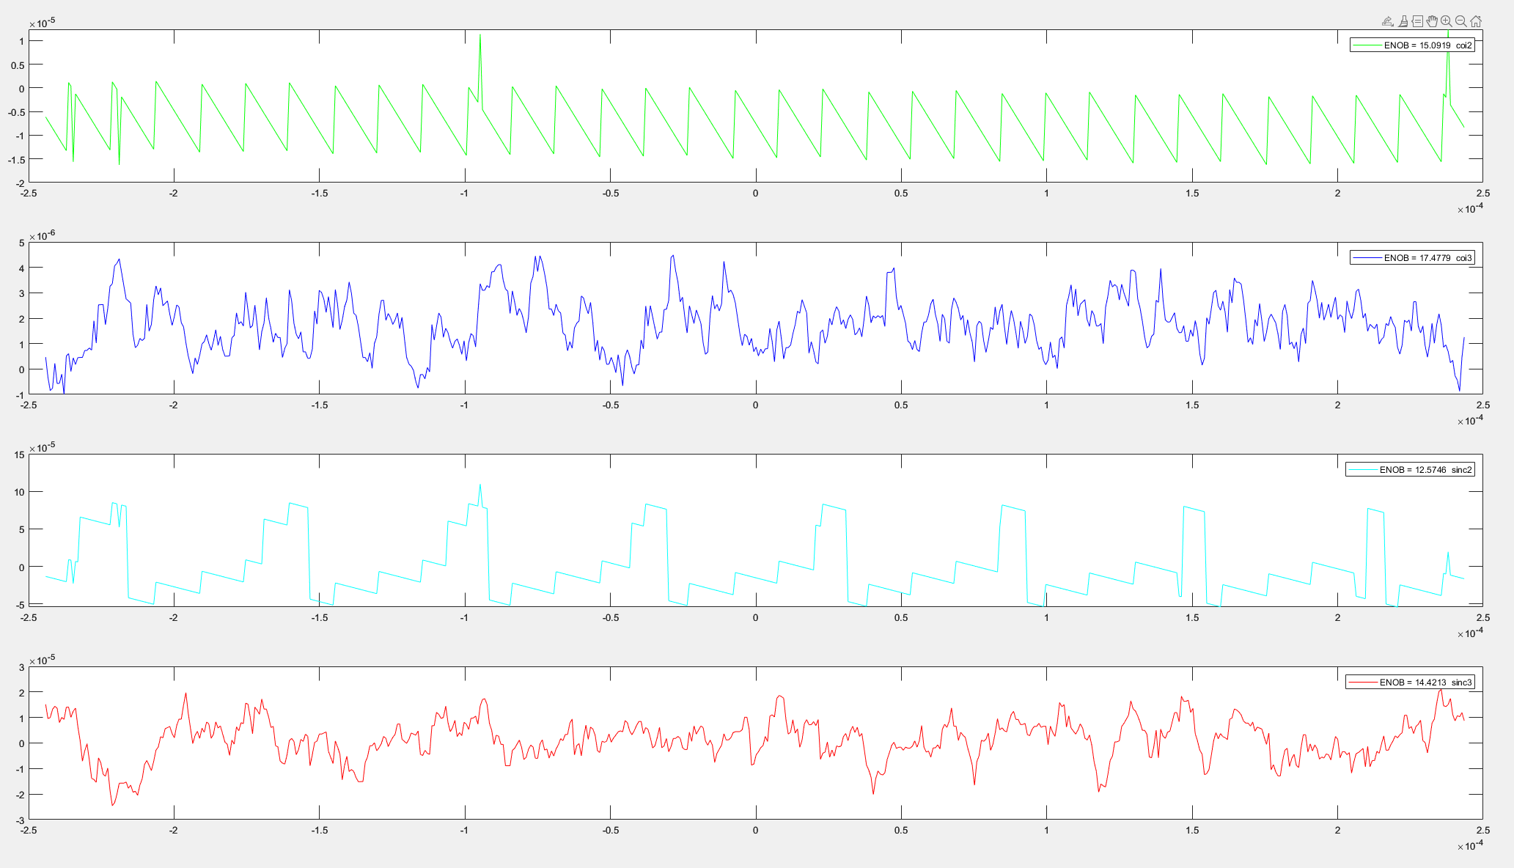
Task: Choose the zoom out magnifier
Action: pos(1461,21)
